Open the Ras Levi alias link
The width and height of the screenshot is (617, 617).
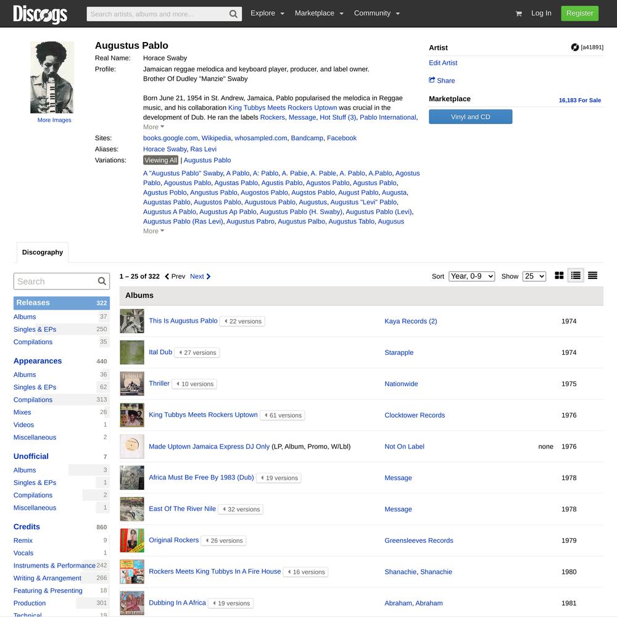click(x=203, y=149)
